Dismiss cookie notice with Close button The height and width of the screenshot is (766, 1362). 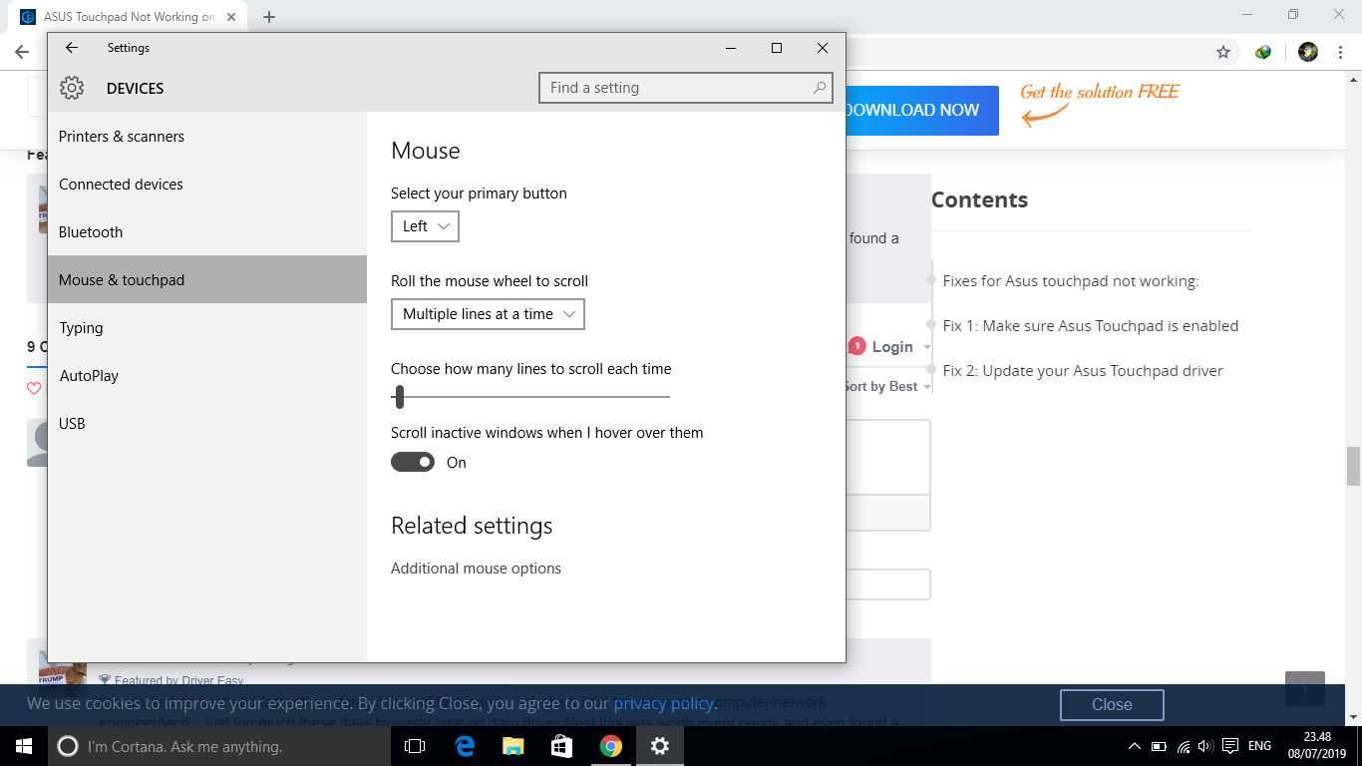click(1111, 704)
